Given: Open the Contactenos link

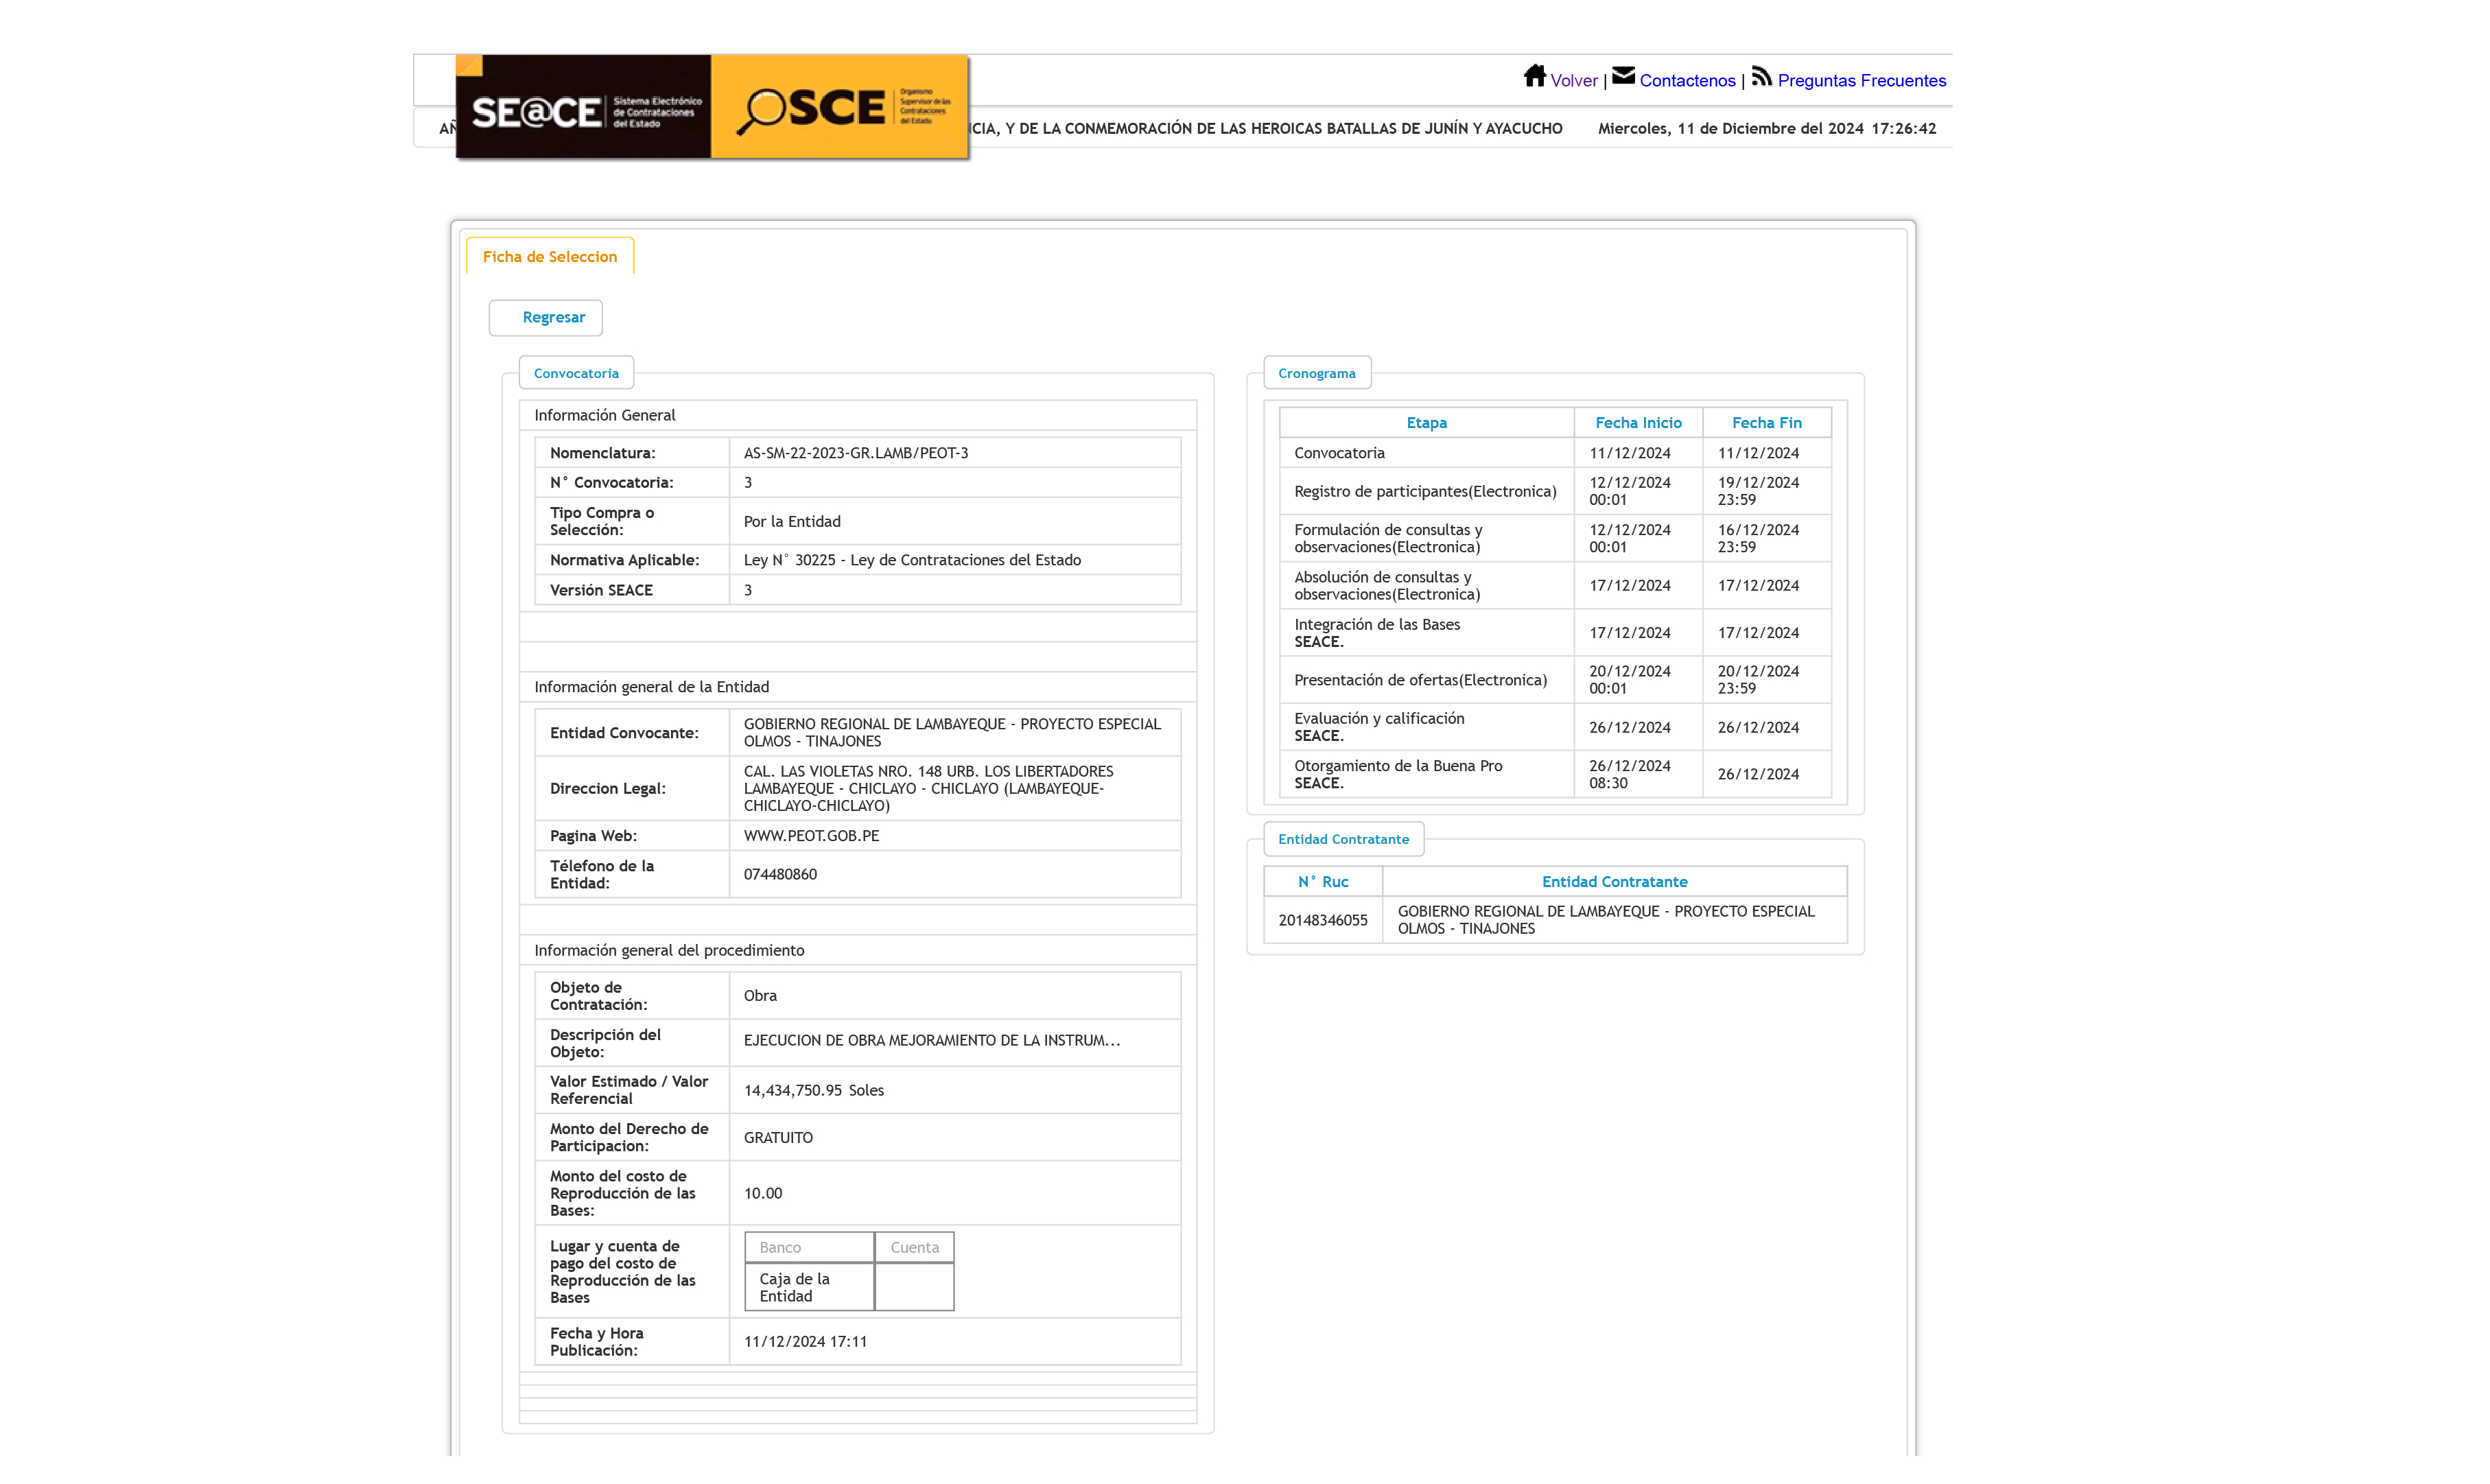Looking at the screenshot, I should tap(1687, 81).
